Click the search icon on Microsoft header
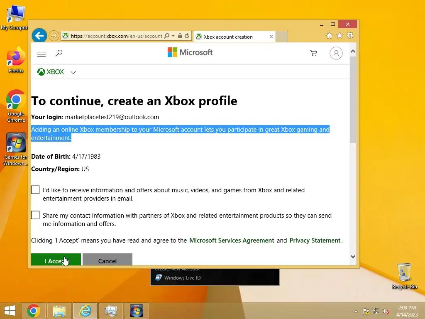Screen dimensions: 425x319 point(59,53)
